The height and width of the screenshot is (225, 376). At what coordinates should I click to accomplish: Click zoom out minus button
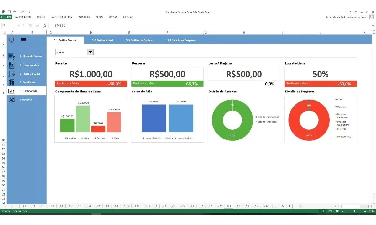pos(342,212)
